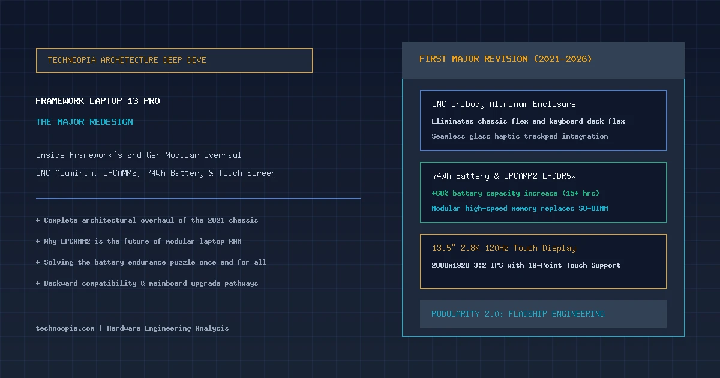The width and height of the screenshot is (720, 378).
Task: Click 'The Major Redesign' subtitle
Action: tap(85, 122)
